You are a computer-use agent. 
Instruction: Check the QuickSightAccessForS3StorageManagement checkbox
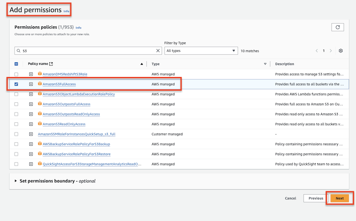point(16,164)
